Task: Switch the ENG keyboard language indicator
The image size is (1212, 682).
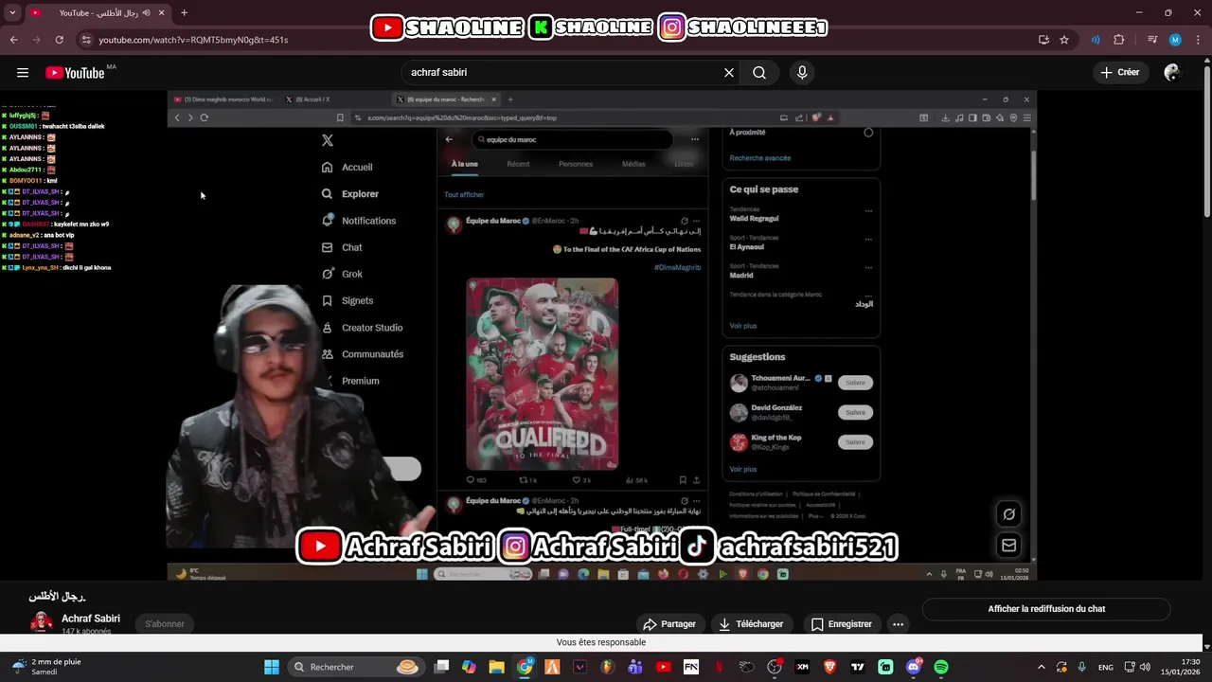Action: coord(1106,667)
